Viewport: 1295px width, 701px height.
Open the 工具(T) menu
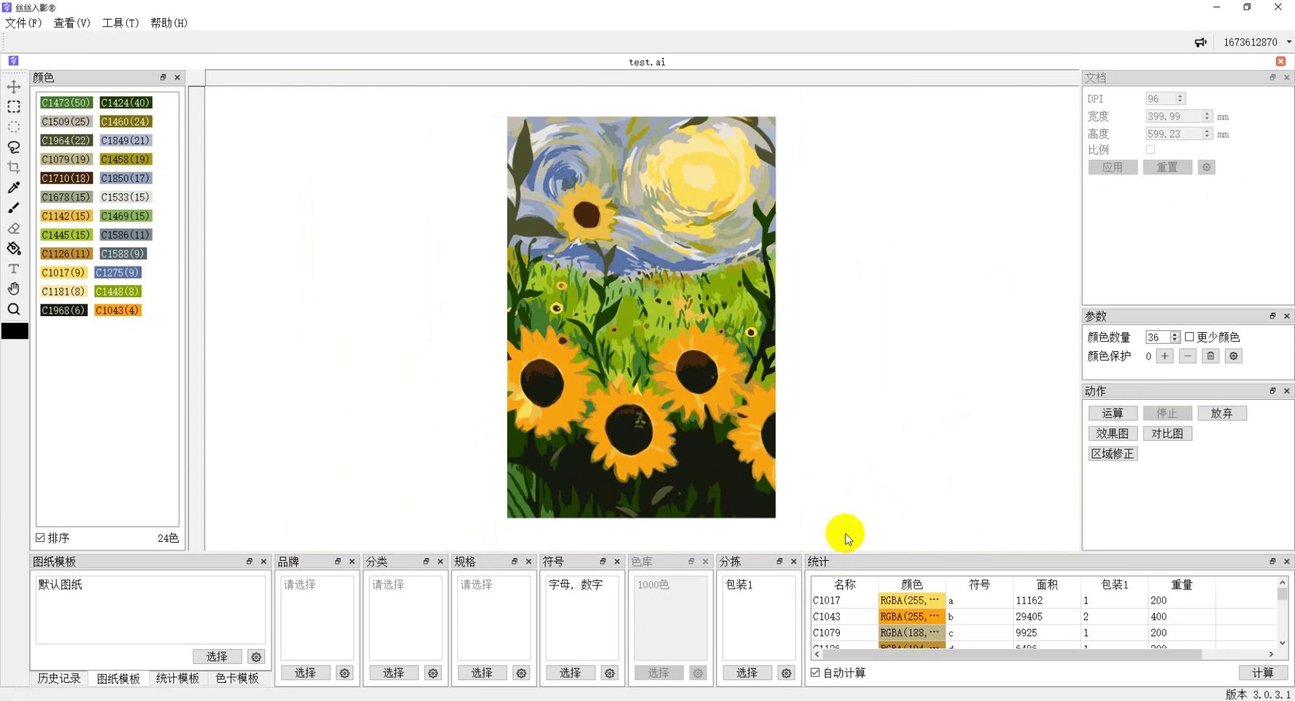[x=120, y=23]
